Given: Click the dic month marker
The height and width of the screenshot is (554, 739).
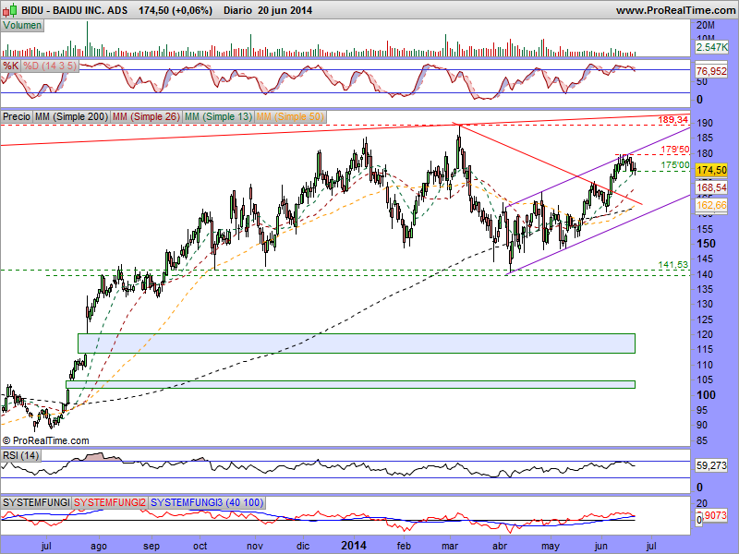Looking at the screenshot, I should [x=303, y=546].
